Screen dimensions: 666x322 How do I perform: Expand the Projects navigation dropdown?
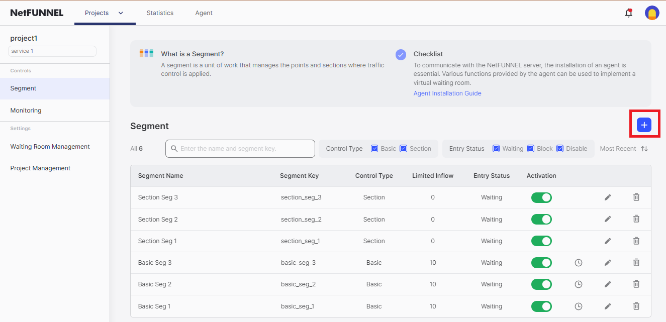pyautogui.click(x=121, y=13)
